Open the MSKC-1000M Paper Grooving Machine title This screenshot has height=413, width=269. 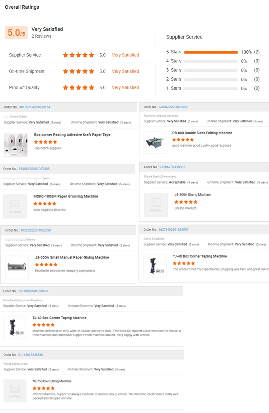66,196
